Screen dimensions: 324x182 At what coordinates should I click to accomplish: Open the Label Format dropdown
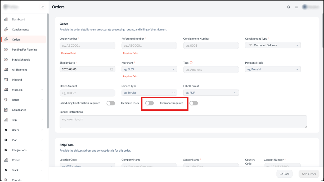pyautogui.click(x=211, y=93)
